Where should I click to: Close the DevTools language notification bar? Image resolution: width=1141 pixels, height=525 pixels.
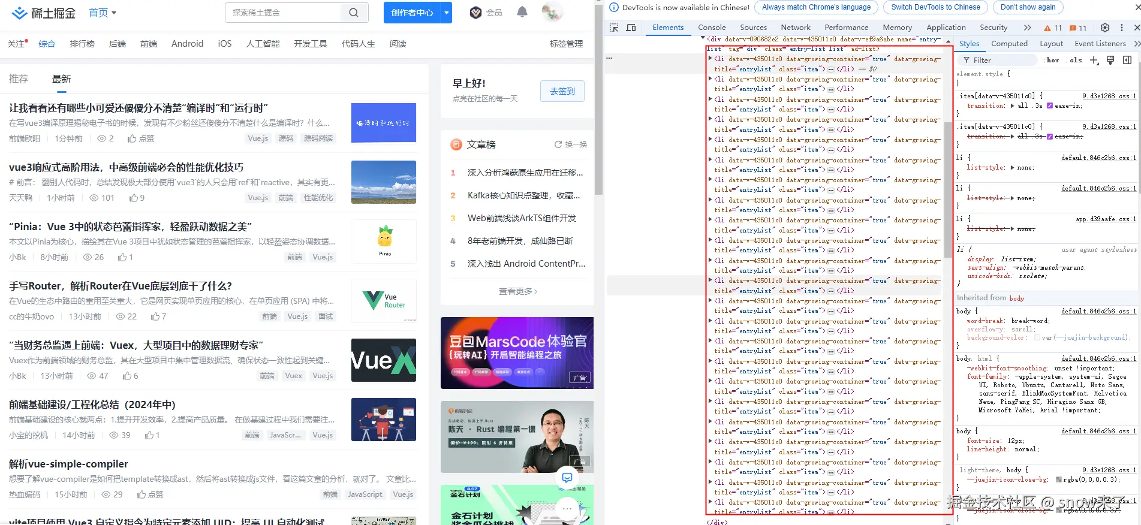[1137, 7]
